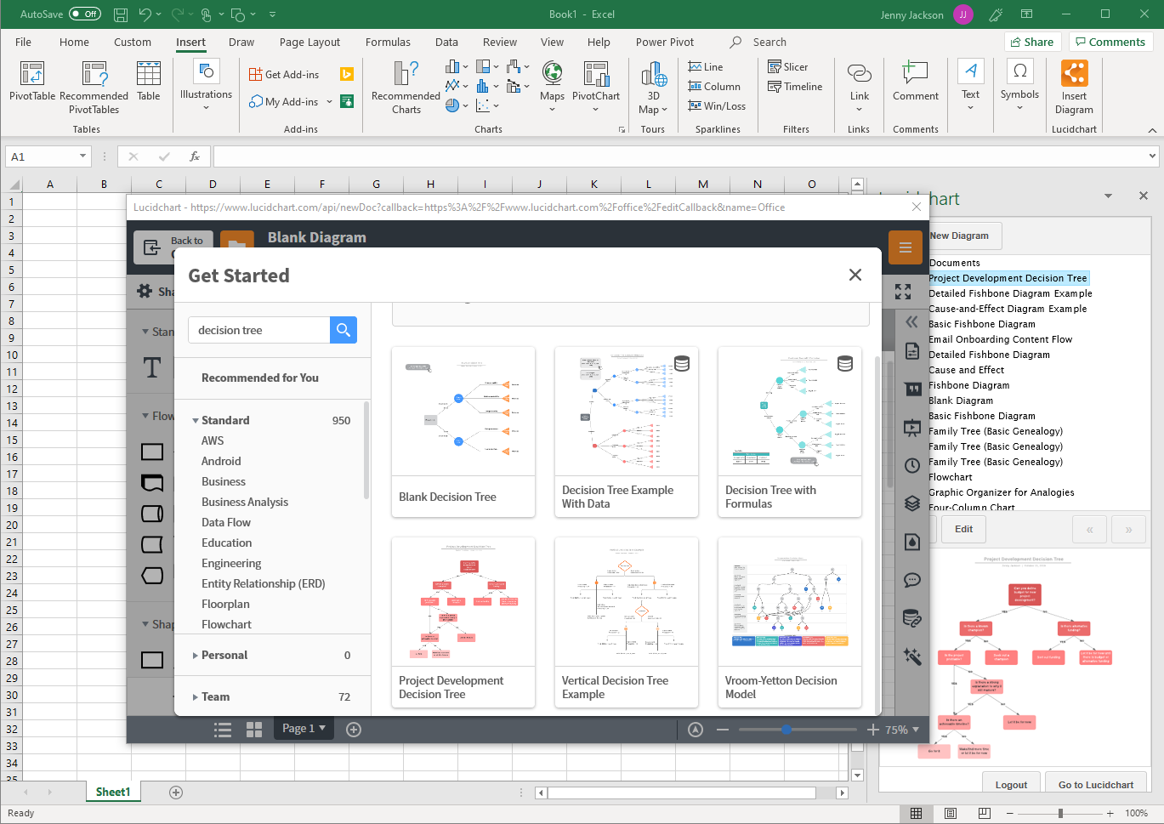Open the 75% zoom dropdown
This screenshot has height=824, width=1164.
(x=902, y=730)
